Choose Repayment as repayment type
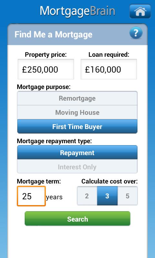Viewport: 155px width, 258px height. tap(77, 152)
